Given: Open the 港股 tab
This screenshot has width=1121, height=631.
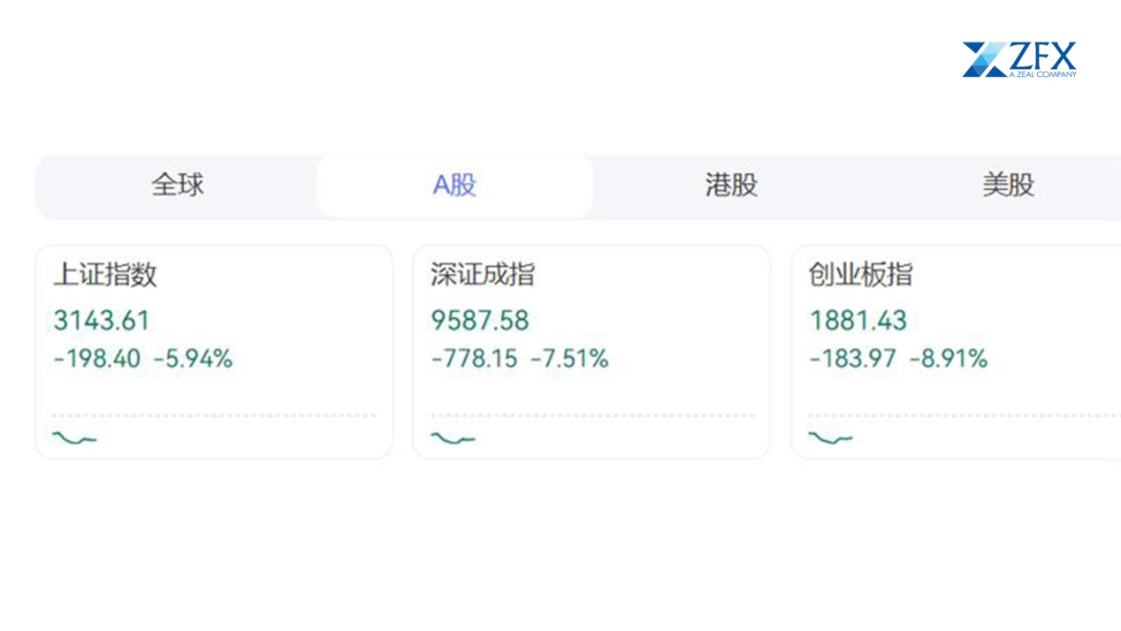Looking at the screenshot, I should (x=731, y=186).
